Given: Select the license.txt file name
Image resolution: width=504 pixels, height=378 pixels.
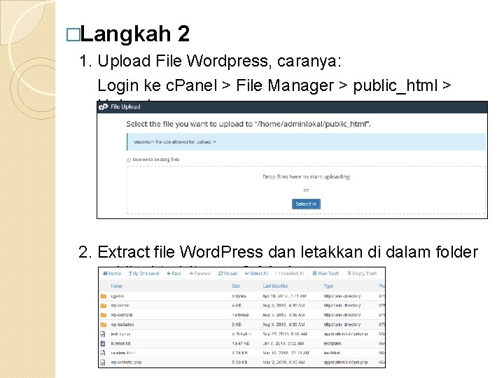Looking at the screenshot, I should coord(120,344).
